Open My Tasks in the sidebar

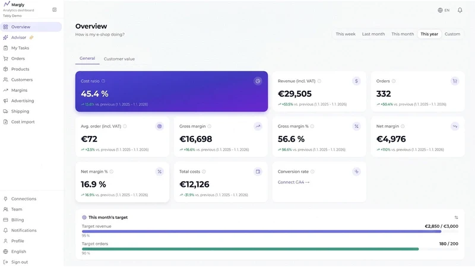click(31, 48)
